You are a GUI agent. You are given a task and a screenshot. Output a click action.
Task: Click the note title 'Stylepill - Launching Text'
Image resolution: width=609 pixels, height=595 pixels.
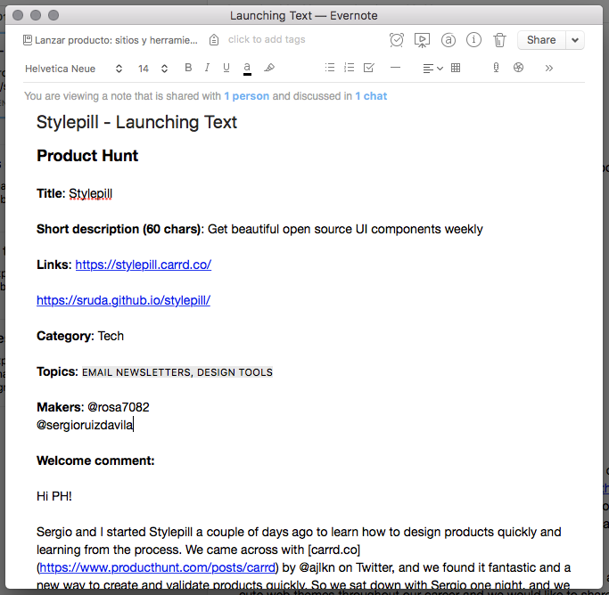(136, 122)
